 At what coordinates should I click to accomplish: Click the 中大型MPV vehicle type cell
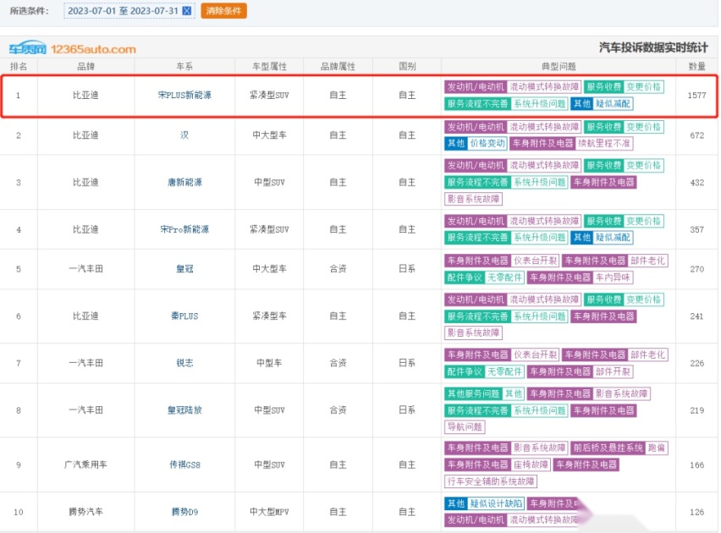click(x=269, y=511)
